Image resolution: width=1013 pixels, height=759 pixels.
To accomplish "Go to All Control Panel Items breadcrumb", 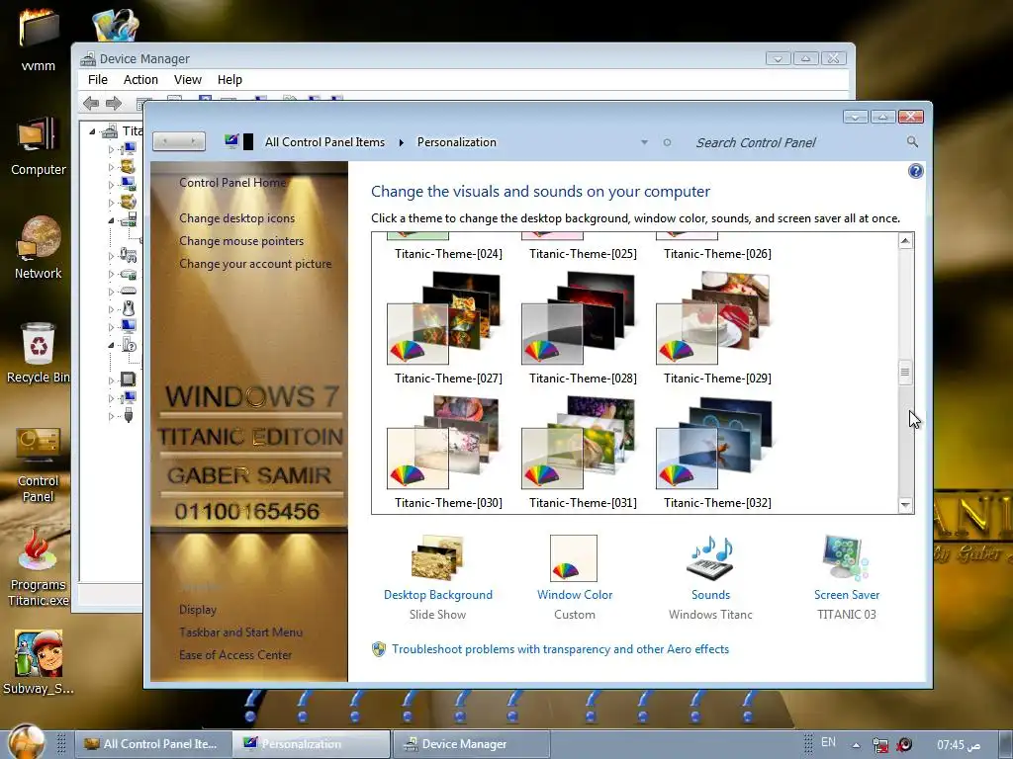I will coord(324,142).
